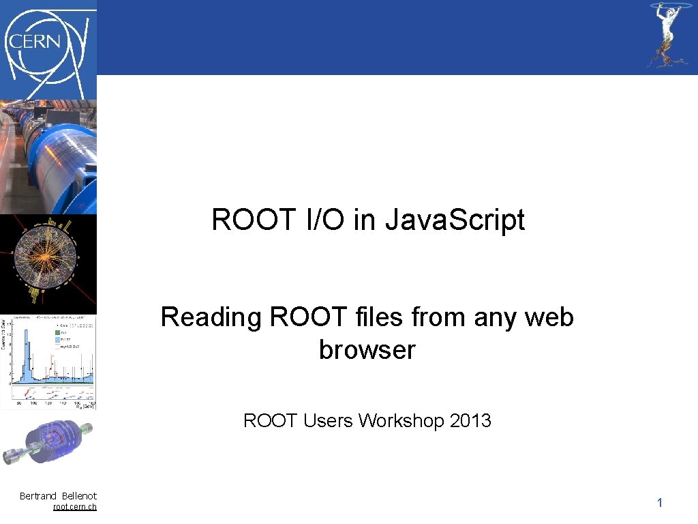Click the CERN logo

pos(48,50)
